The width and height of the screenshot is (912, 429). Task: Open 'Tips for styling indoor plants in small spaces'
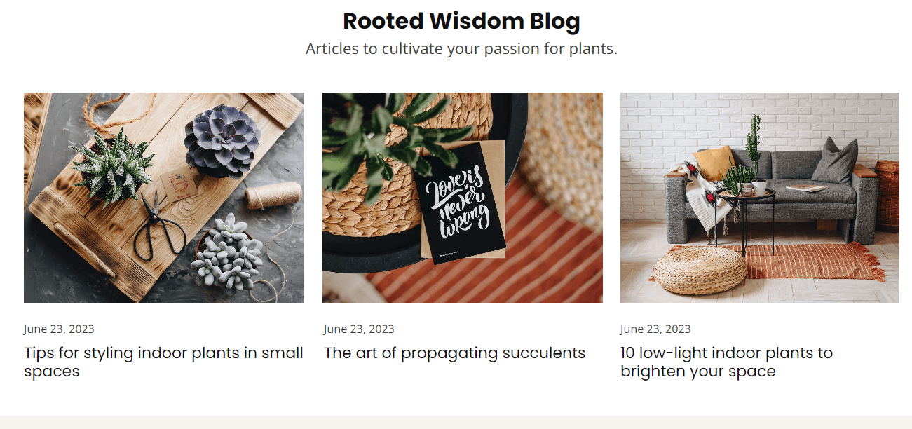163,362
